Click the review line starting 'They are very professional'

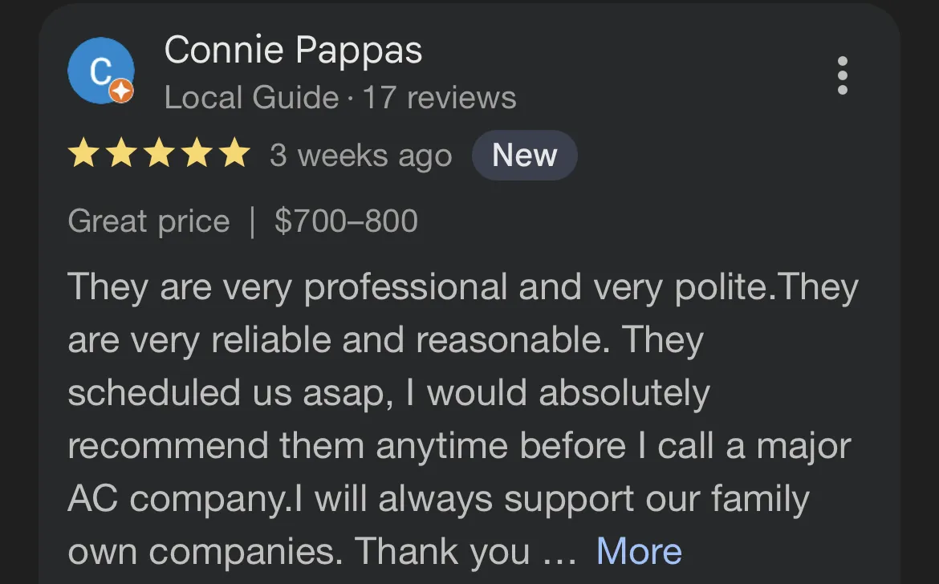point(462,287)
